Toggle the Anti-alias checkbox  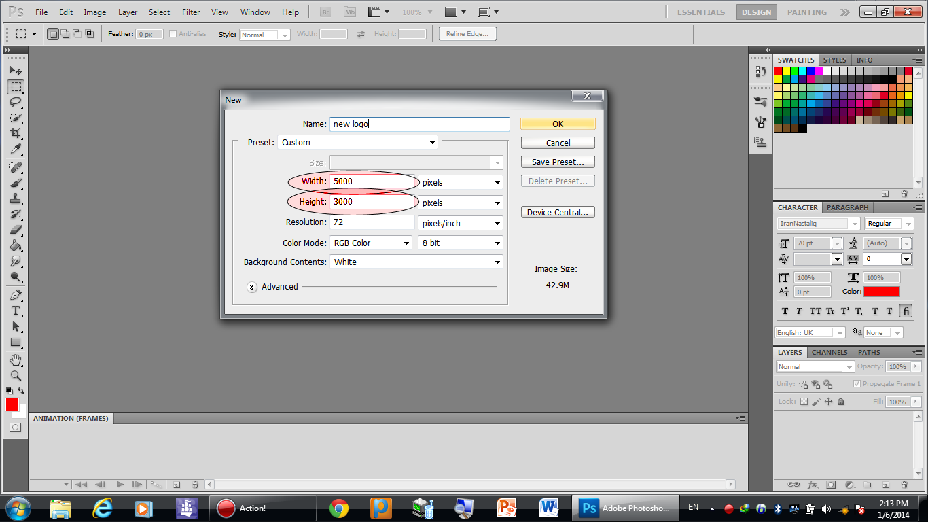pos(173,34)
